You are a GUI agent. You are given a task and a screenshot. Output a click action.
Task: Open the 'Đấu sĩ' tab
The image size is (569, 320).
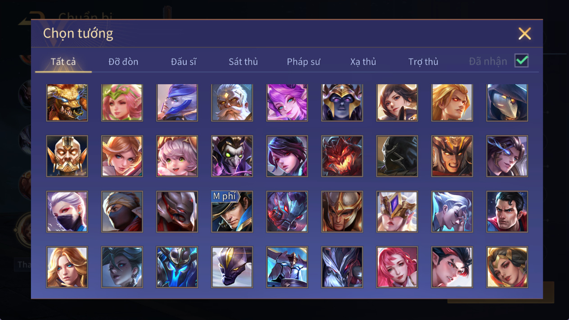tap(184, 62)
